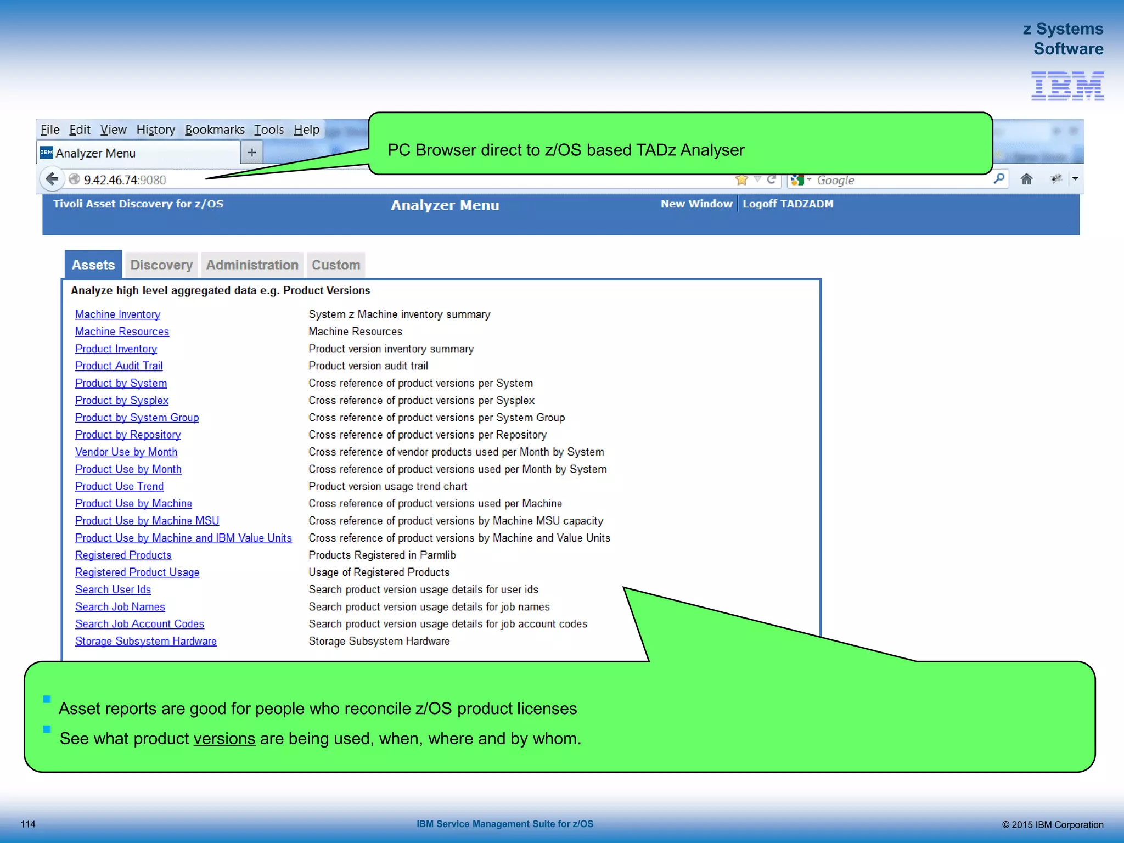This screenshot has width=1124, height=843.
Task: Click the Google search magnifier icon
Action: pos(999,178)
